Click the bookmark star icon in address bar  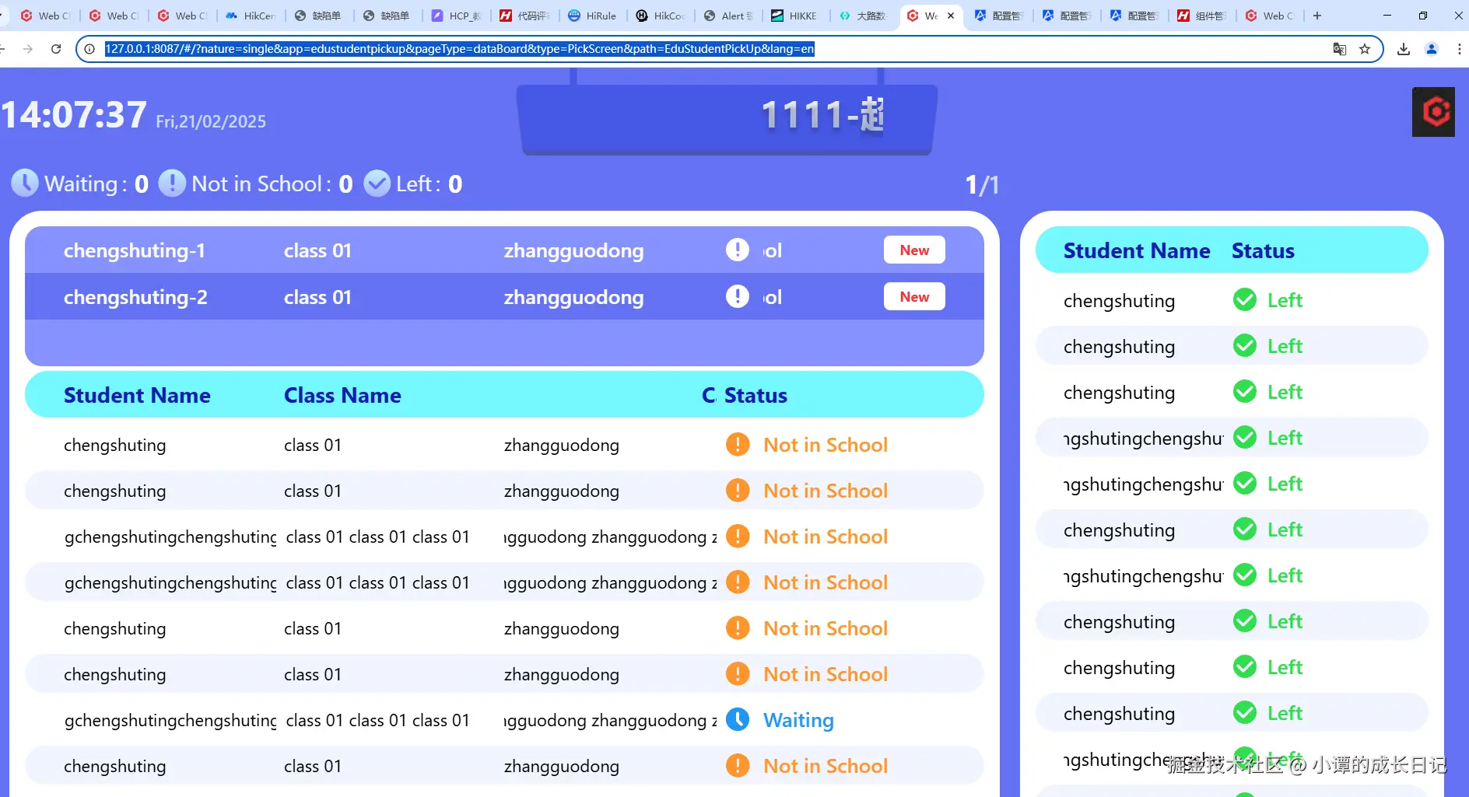(x=1365, y=49)
